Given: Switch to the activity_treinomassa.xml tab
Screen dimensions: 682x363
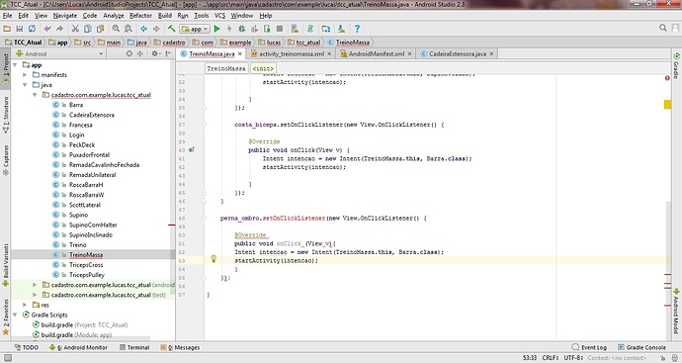Looking at the screenshot, I should tap(292, 54).
